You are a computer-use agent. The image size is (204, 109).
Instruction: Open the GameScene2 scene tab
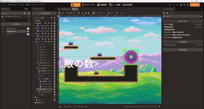pyautogui.click(x=65, y=9)
